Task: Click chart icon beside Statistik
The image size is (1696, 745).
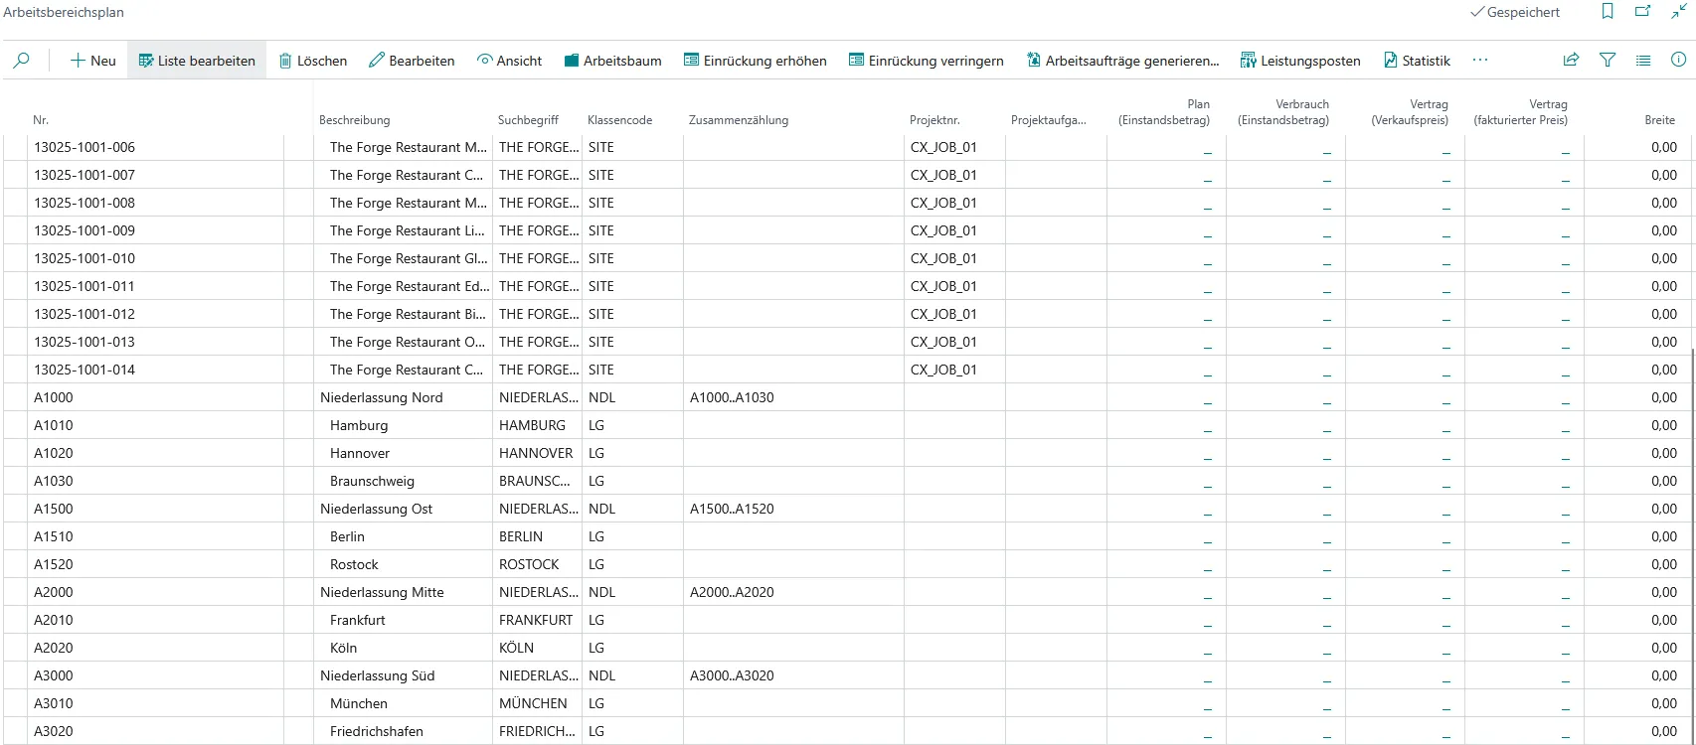Action: [x=1391, y=61]
